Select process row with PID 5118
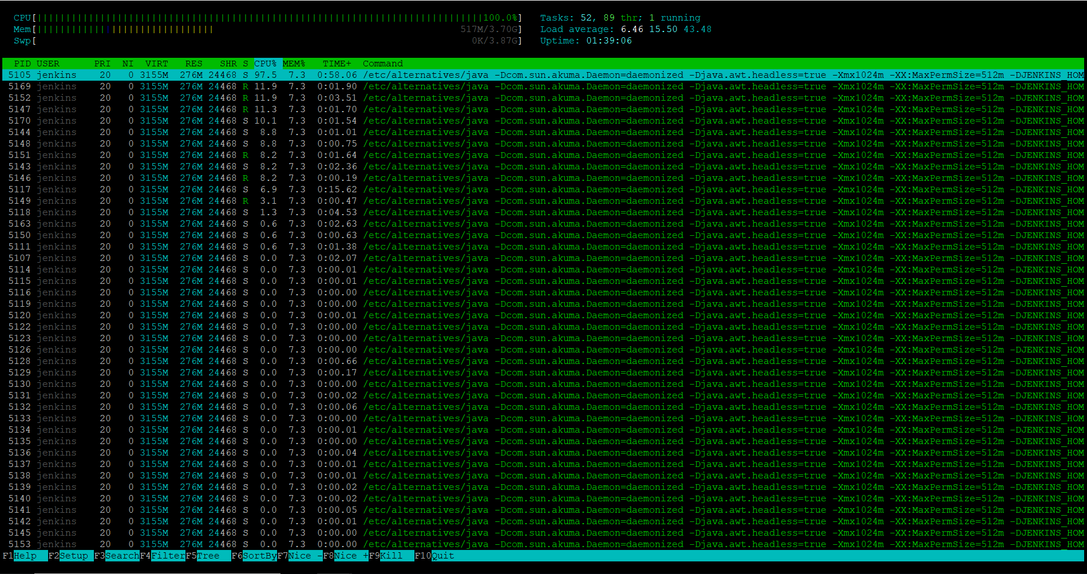 click(x=543, y=212)
